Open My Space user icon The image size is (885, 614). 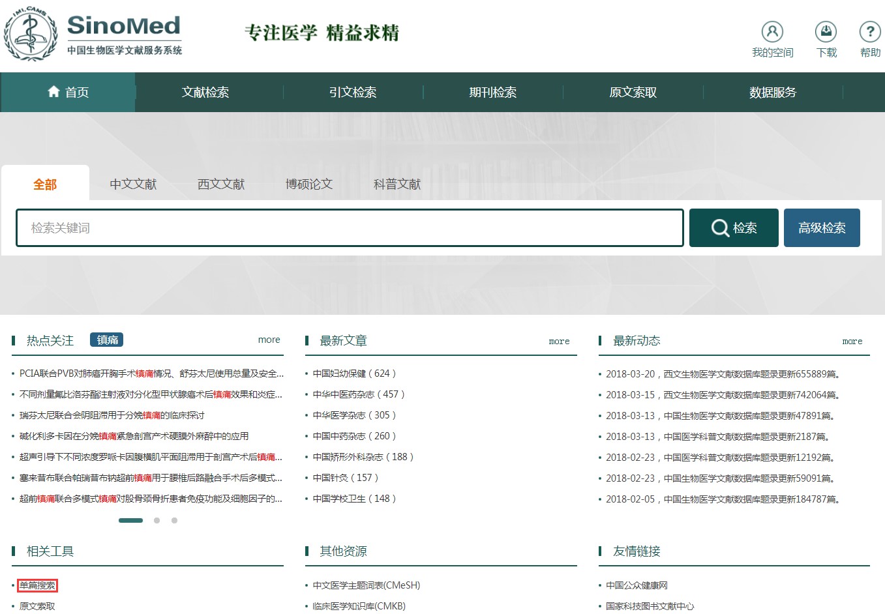click(x=772, y=32)
